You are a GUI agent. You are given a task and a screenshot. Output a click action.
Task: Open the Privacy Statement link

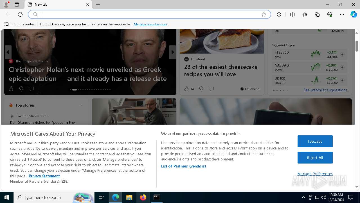[x=44, y=176]
